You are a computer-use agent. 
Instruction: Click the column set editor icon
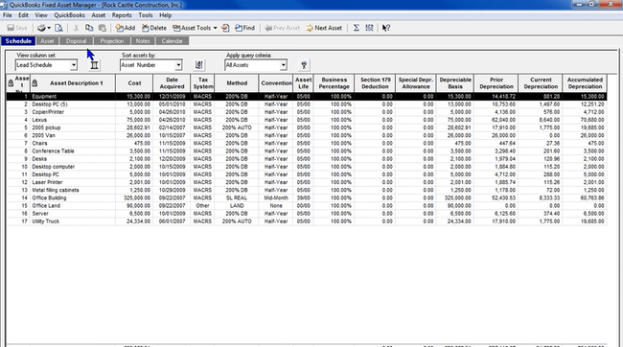tap(94, 65)
